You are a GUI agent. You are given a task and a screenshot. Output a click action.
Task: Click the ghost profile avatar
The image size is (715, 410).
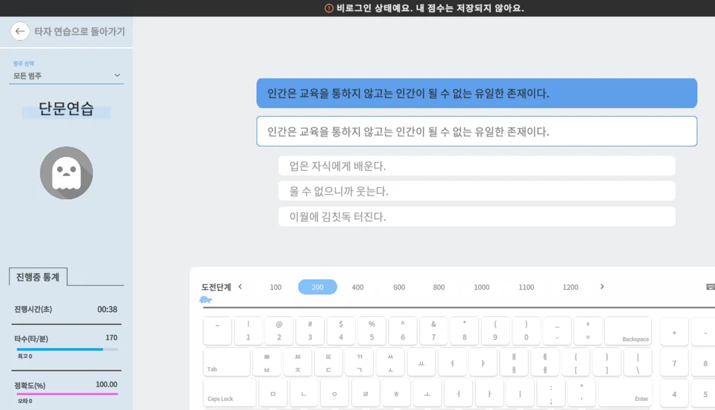66,173
